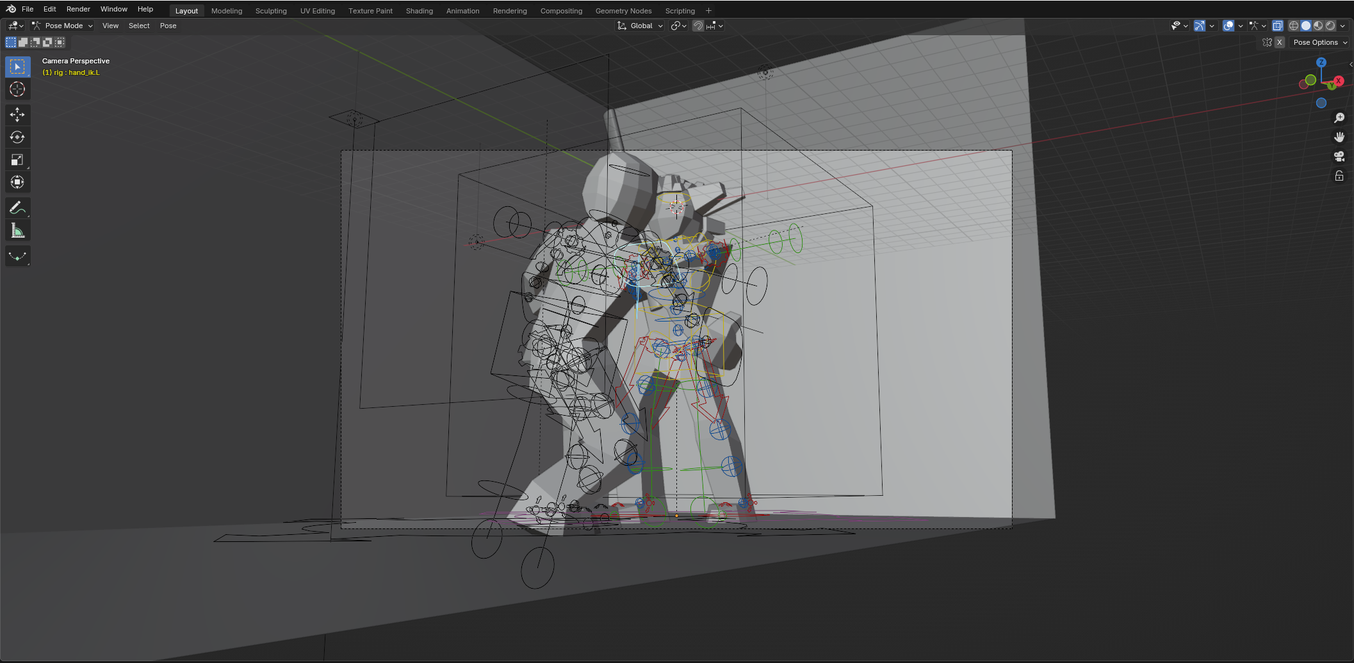The width and height of the screenshot is (1354, 663).
Task: Select the Annotate pencil tool
Action: pyautogui.click(x=17, y=208)
